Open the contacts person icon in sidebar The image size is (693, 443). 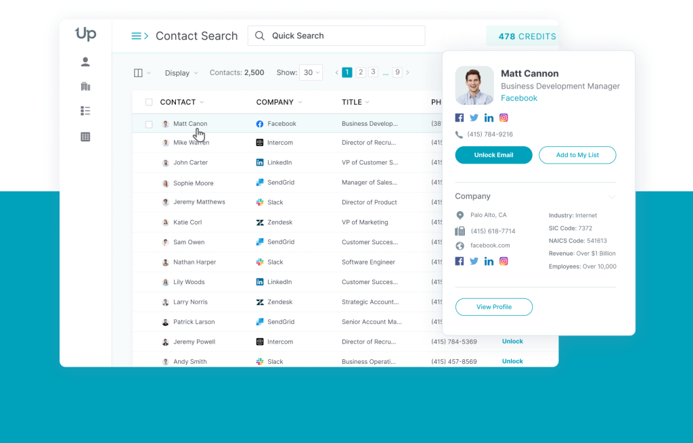click(x=85, y=62)
